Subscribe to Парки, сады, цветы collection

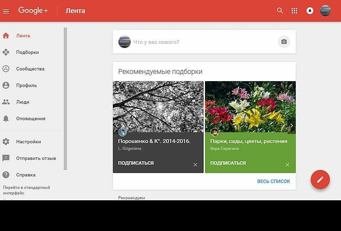pos(228,163)
